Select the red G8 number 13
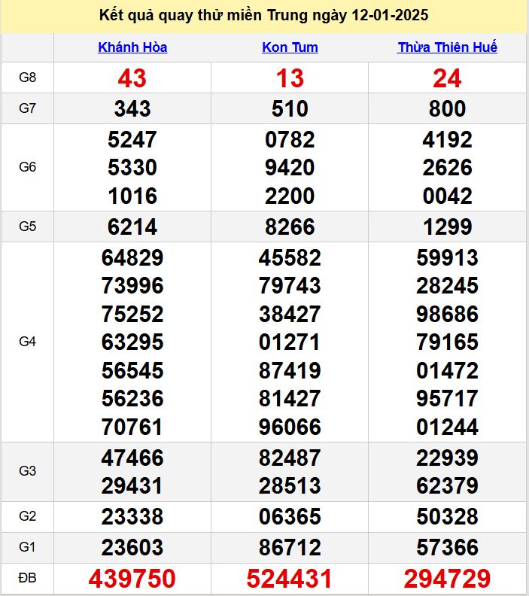The height and width of the screenshot is (596, 529). click(290, 78)
